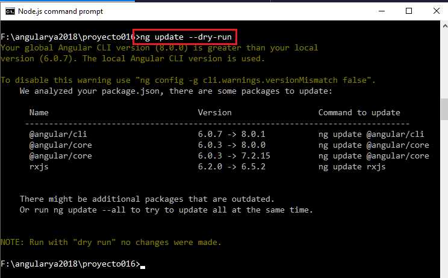Click the scrollbar up arrow

coord(444,26)
